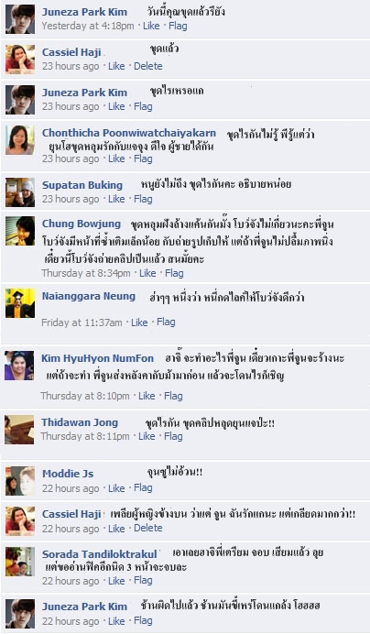Click Sorada Tandiloktrakul's avatar image
The width and height of the screenshot is (370, 634).
20,562
